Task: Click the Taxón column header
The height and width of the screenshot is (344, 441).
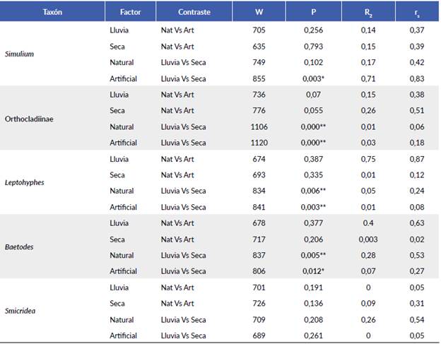Action: tap(52, 12)
